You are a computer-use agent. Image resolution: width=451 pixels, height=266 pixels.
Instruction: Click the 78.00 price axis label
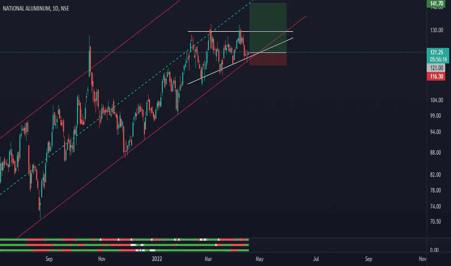coord(436,190)
